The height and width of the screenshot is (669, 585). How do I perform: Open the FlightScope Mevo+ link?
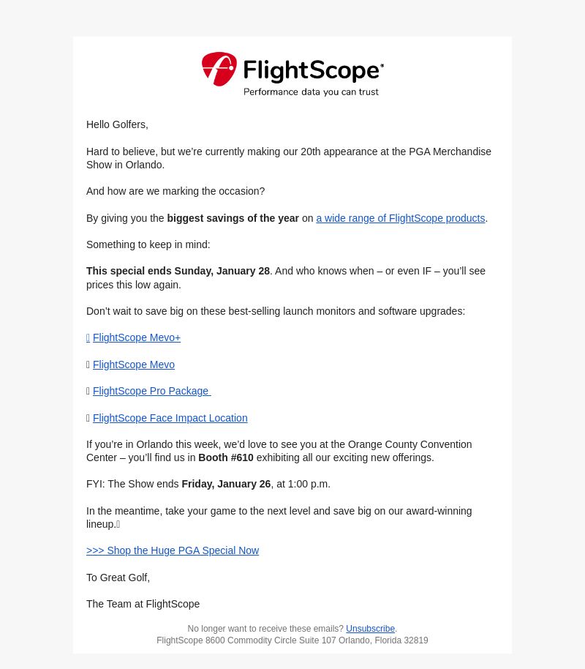click(x=137, y=338)
